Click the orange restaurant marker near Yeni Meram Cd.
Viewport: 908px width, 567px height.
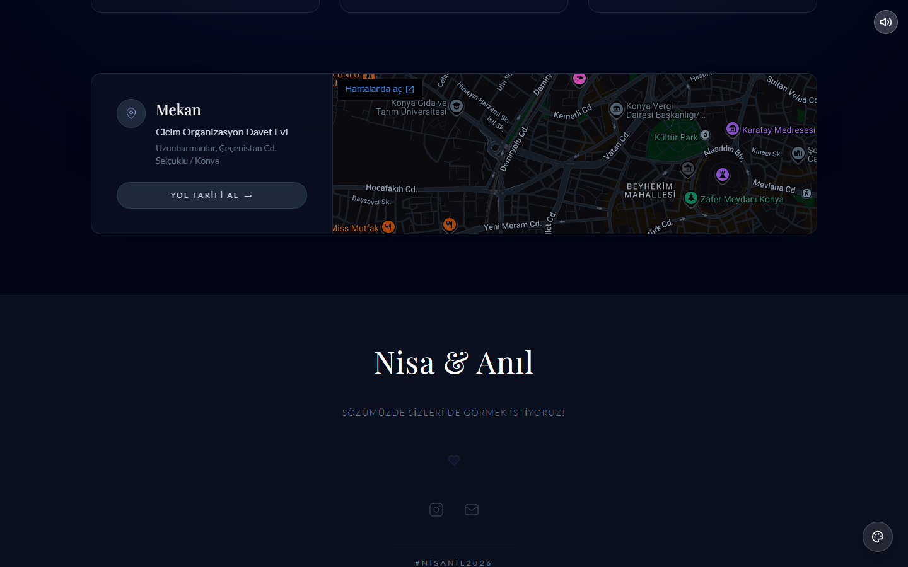tap(450, 224)
